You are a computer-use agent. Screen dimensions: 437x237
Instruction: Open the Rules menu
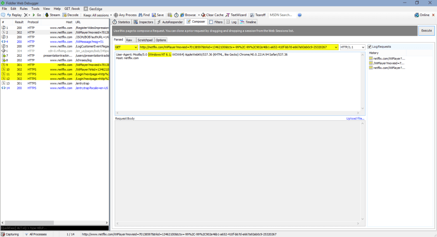tap(24, 9)
